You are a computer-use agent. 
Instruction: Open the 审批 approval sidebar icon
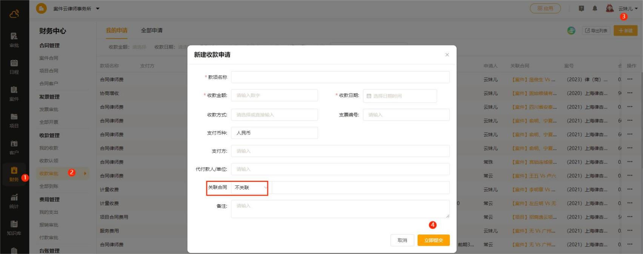pos(14,40)
